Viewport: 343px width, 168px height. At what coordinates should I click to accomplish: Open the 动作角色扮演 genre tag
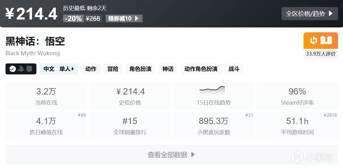point(201,69)
